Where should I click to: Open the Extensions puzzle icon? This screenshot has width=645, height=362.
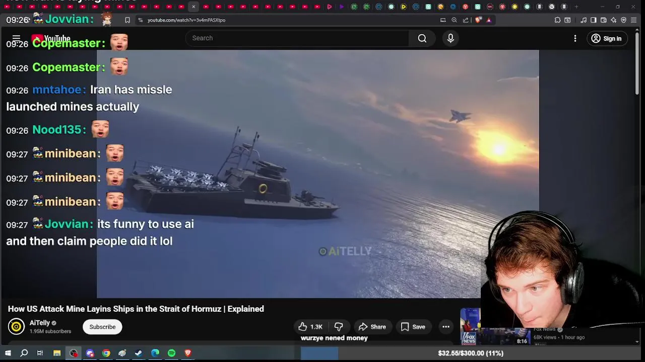point(557,20)
